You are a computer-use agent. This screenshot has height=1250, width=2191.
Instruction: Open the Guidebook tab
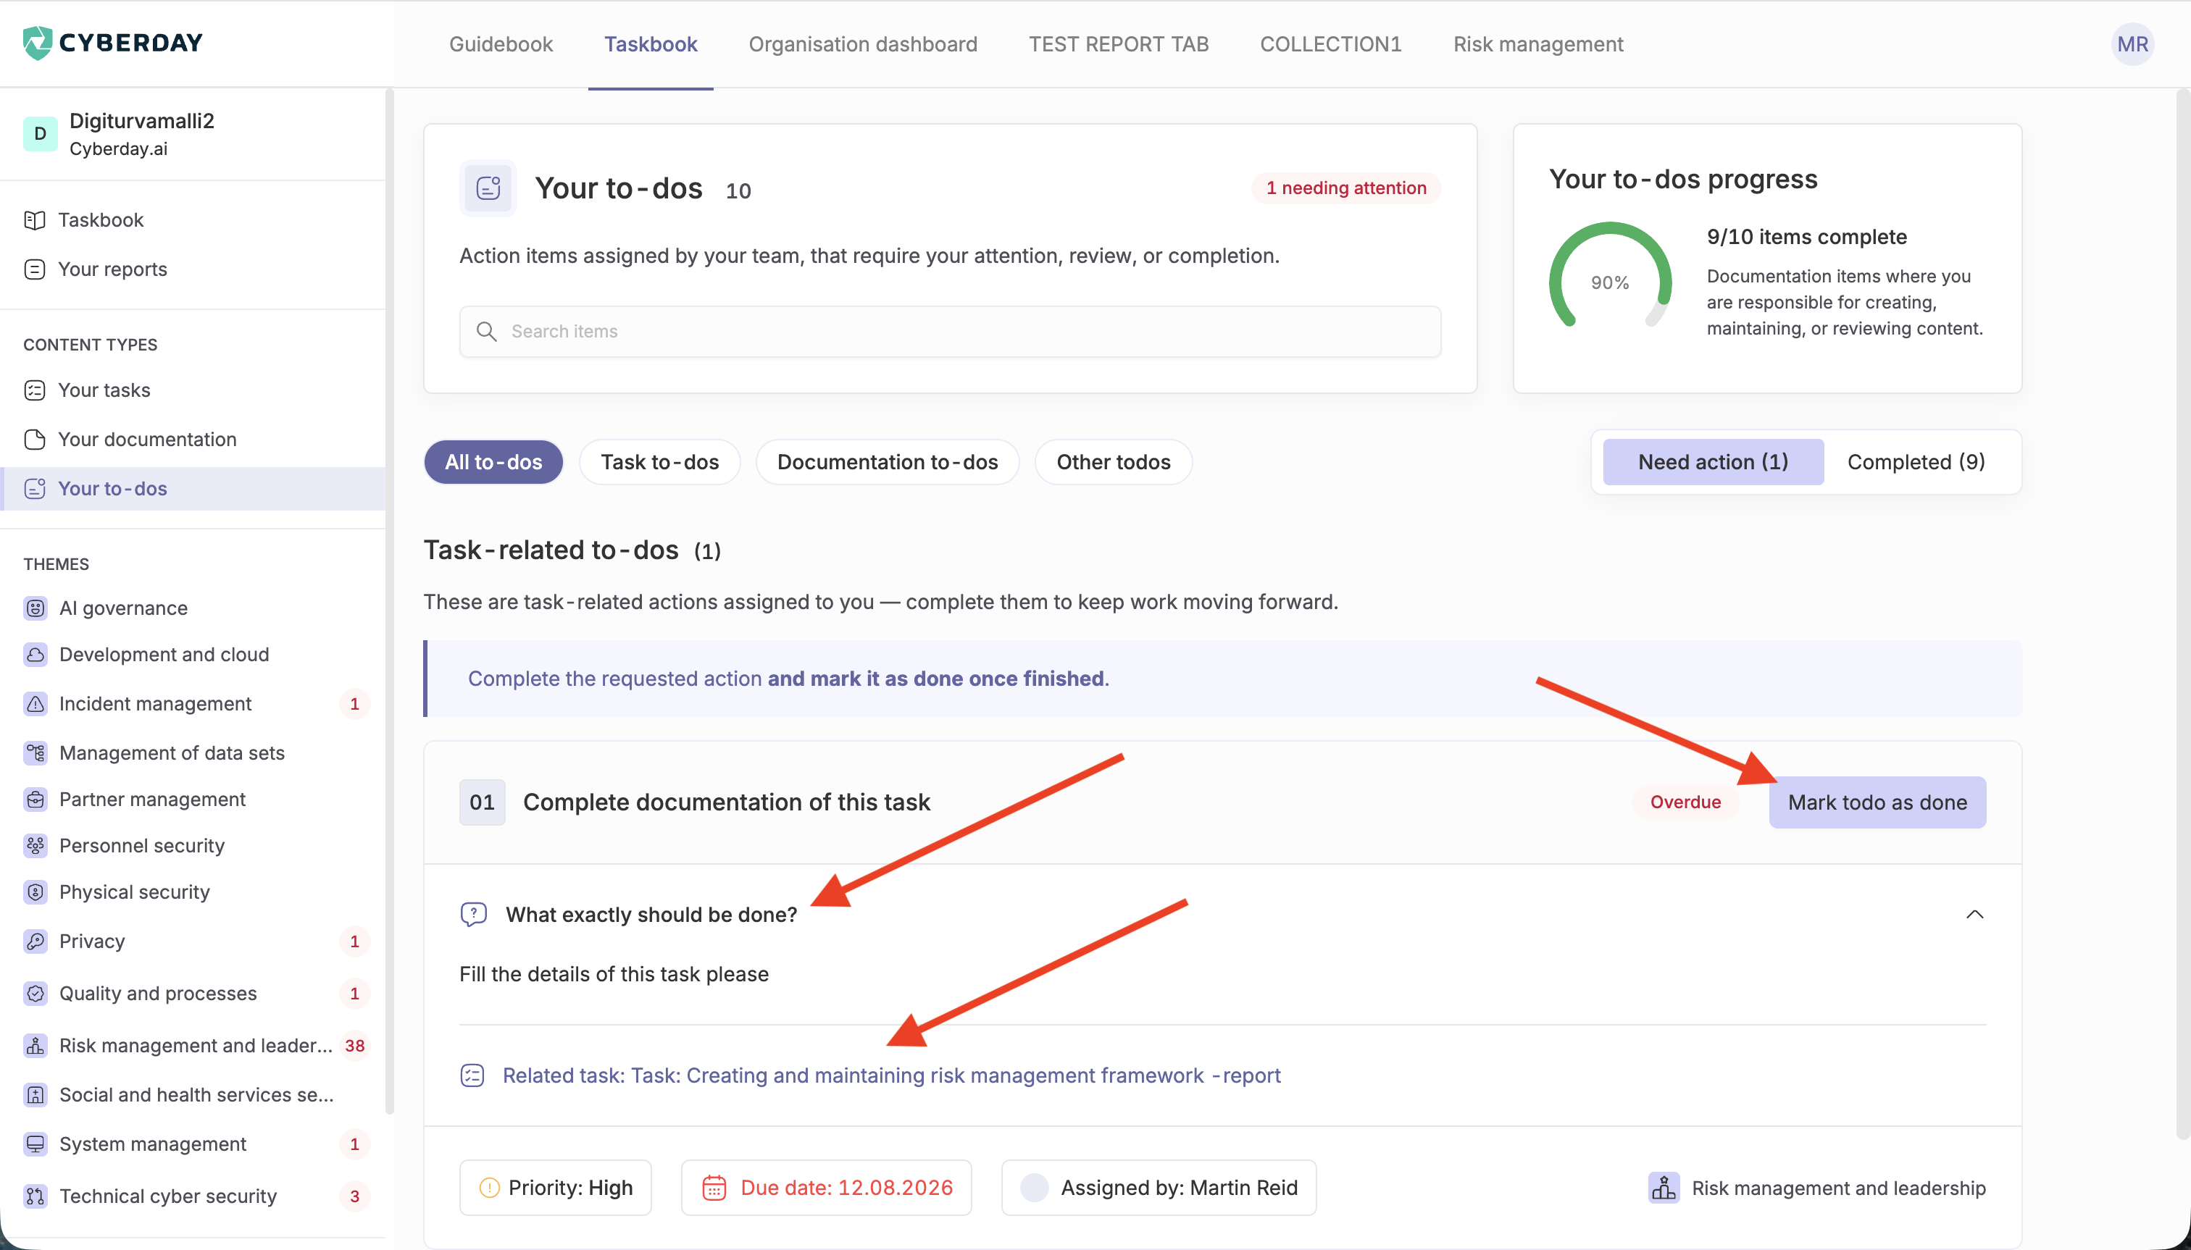pos(501,43)
